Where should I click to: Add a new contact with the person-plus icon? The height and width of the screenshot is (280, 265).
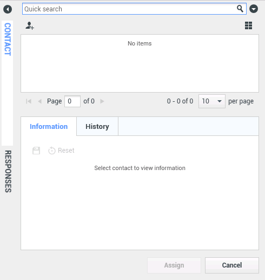30,25
